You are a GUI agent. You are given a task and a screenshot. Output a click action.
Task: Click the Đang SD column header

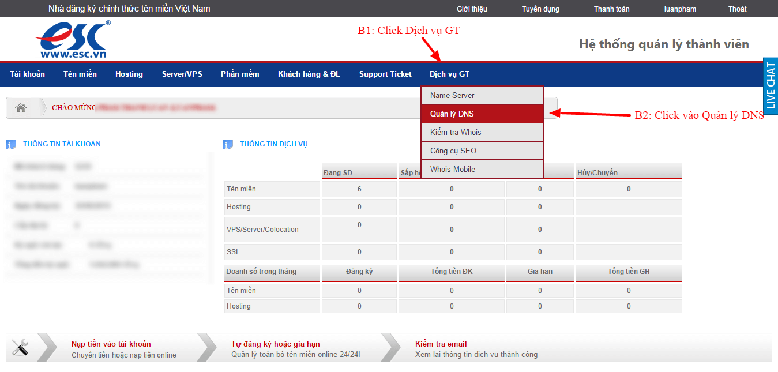click(x=359, y=171)
